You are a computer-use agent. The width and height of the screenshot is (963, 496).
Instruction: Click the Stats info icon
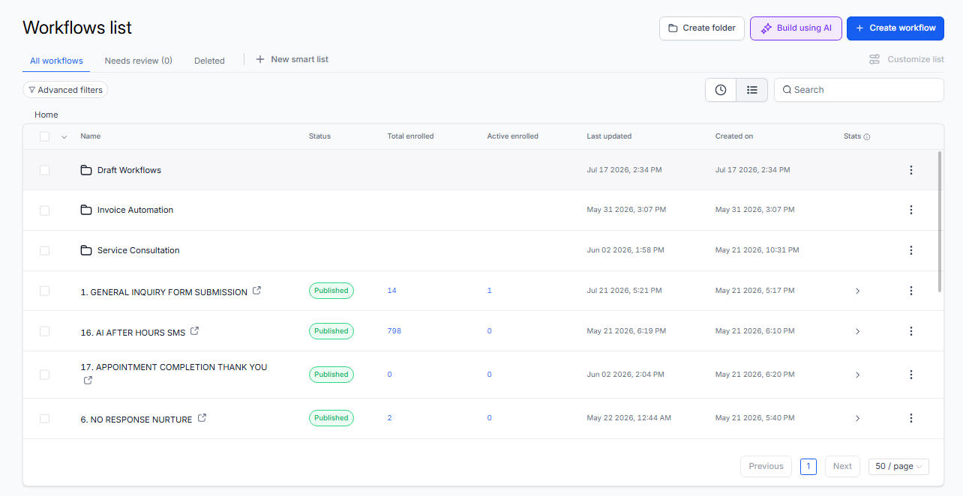pos(867,137)
